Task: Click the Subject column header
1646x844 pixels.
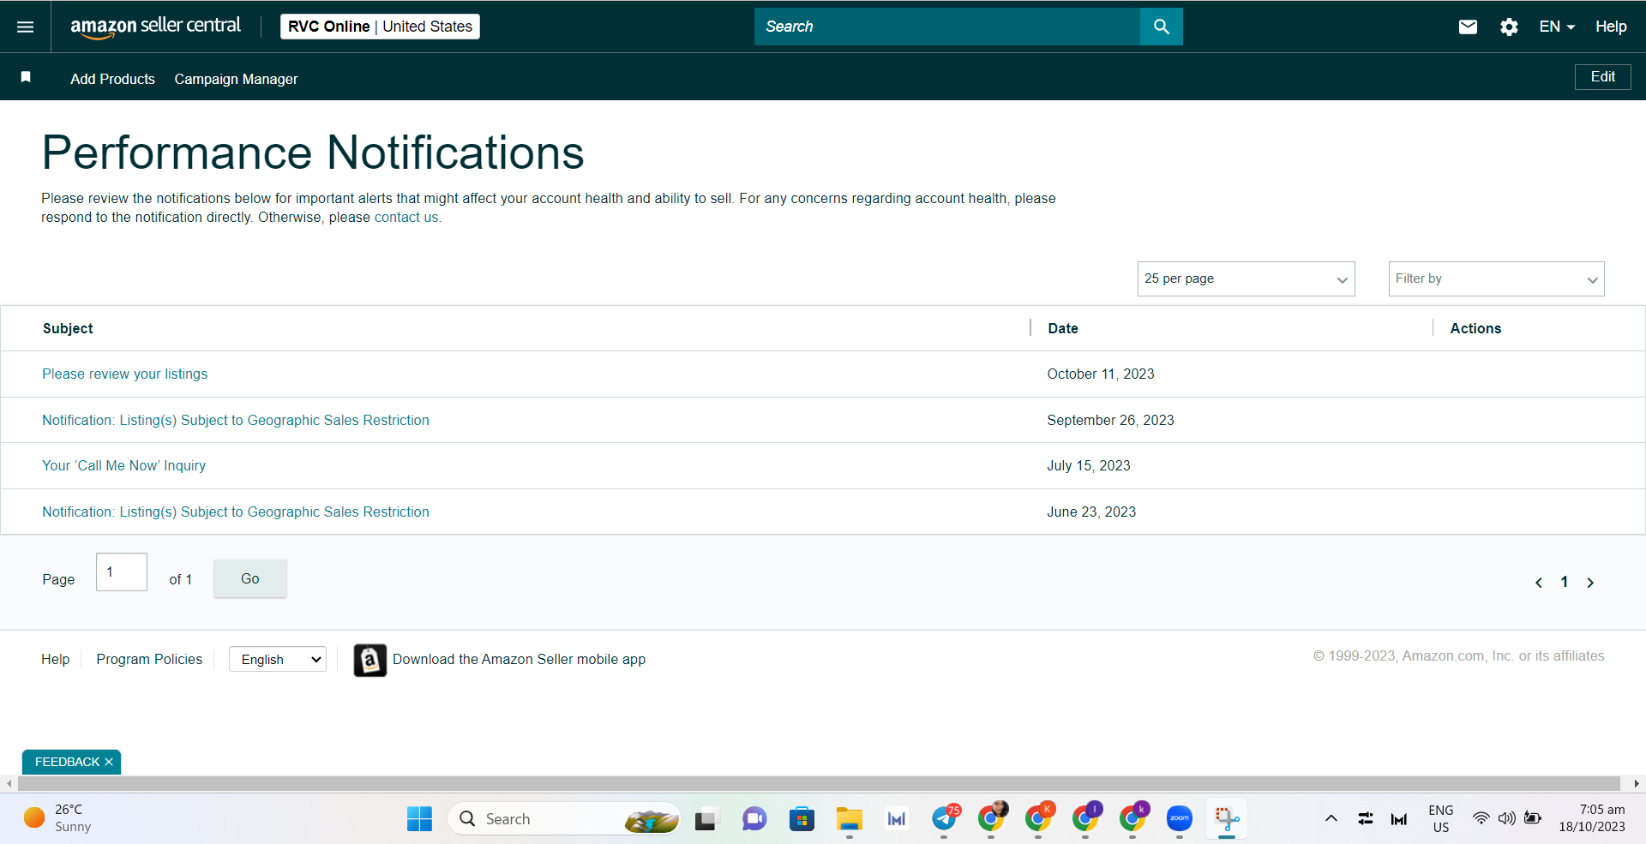Action: click(68, 329)
